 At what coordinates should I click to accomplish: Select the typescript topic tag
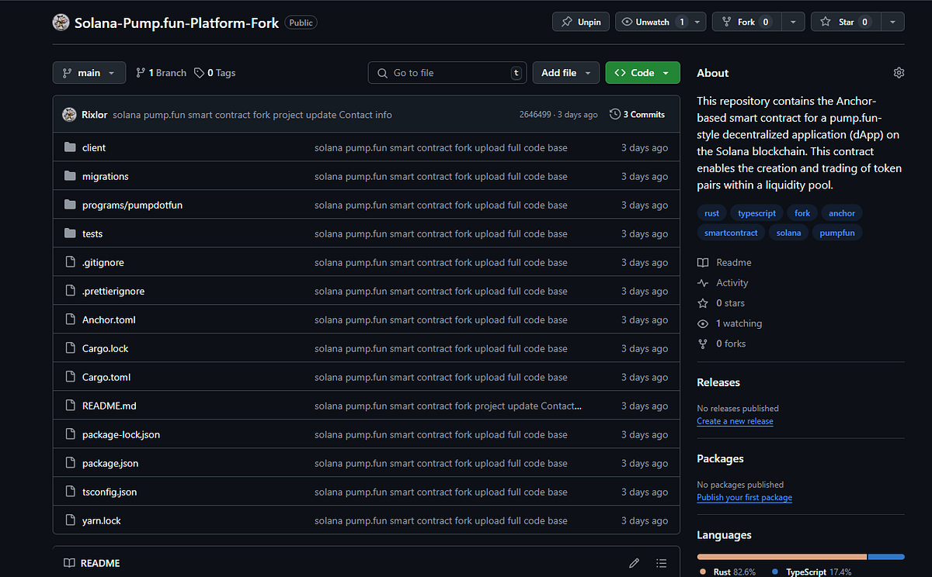tap(757, 213)
